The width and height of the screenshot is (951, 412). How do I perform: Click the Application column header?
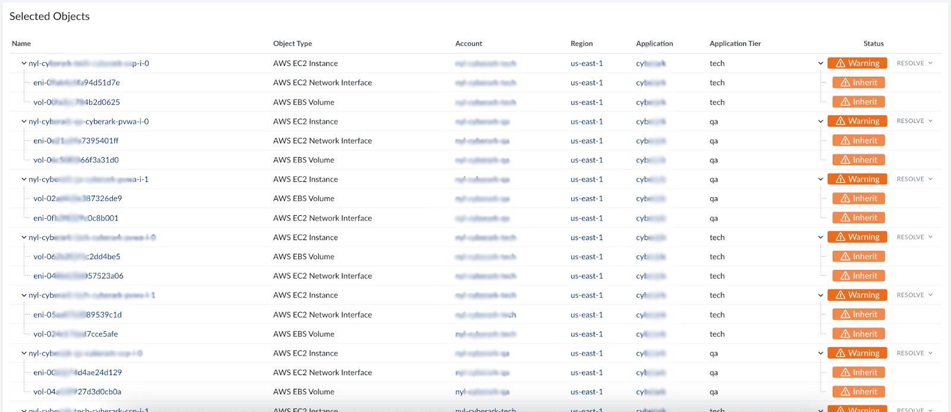click(654, 43)
